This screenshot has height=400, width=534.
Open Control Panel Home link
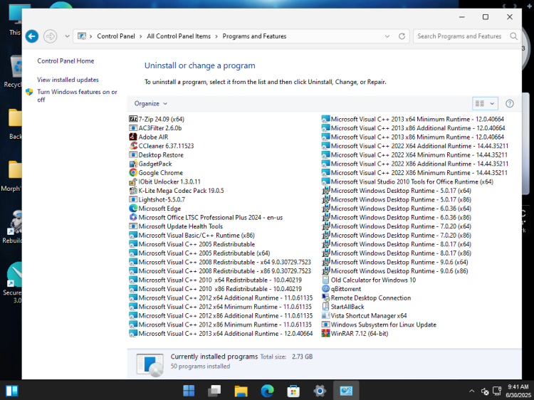66,61
